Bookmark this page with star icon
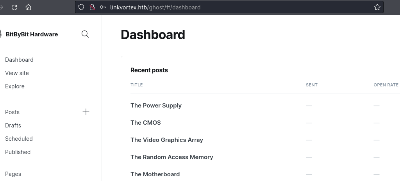The width and height of the screenshot is (400, 181). pyautogui.click(x=377, y=7)
